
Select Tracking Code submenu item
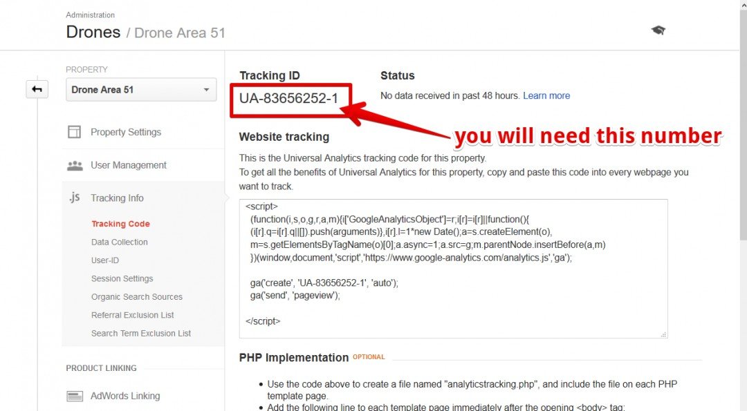point(120,224)
